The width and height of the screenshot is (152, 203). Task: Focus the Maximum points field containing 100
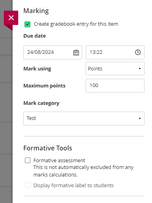(x=115, y=85)
